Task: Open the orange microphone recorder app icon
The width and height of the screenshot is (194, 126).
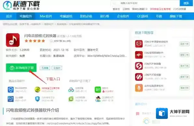Action: click(139, 88)
